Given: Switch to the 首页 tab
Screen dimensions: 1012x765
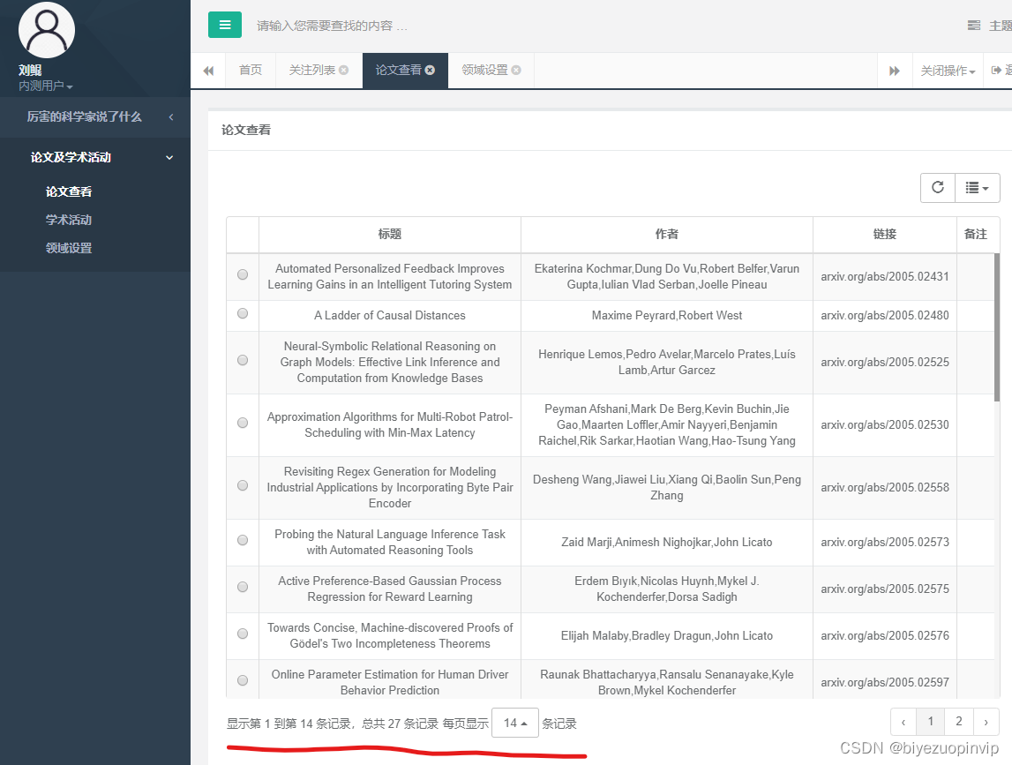Looking at the screenshot, I should click(251, 70).
